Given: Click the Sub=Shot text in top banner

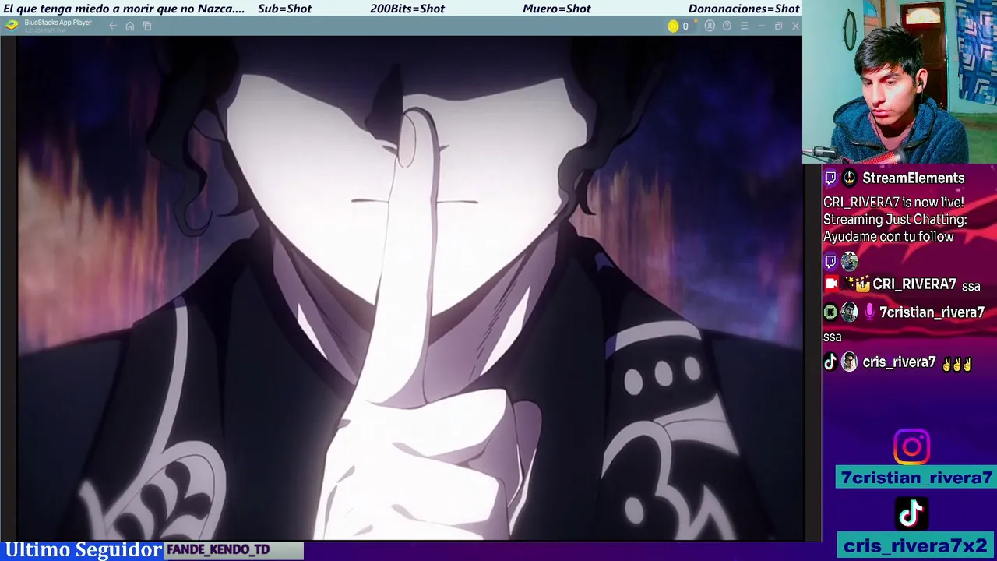Looking at the screenshot, I should point(284,9).
